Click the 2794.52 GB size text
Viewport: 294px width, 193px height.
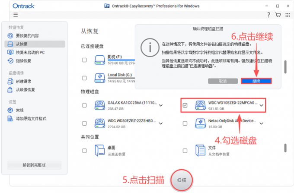point(116,127)
